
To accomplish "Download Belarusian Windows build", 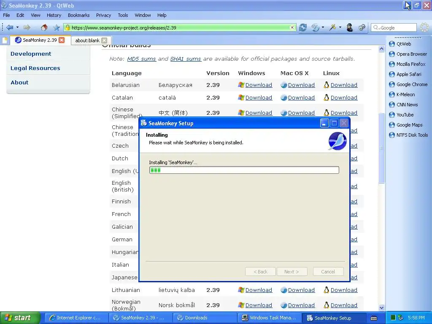I will [259, 85].
